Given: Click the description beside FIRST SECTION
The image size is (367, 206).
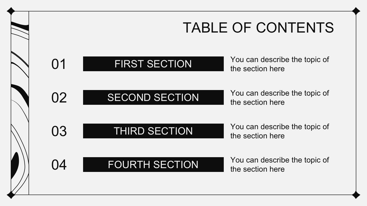Looking at the screenshot, I should click(279, 64).
